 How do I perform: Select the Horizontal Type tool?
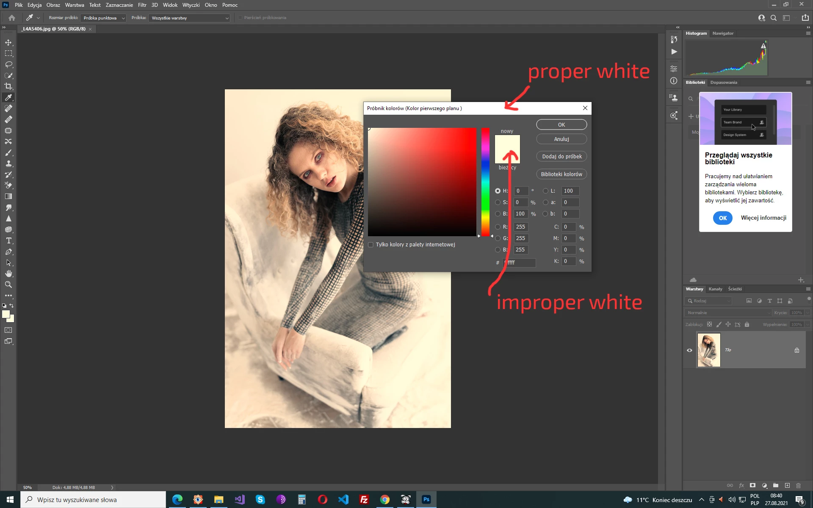[8, 240]
